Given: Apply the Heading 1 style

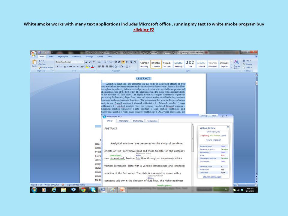Looking at the screenshot, I should 145,64.
